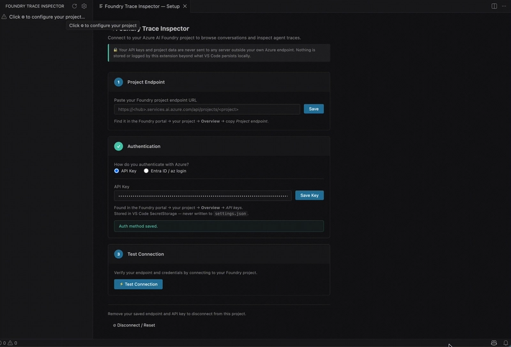
Task: Open Copilot icon in status bar
Action: (x=494, y=343)
